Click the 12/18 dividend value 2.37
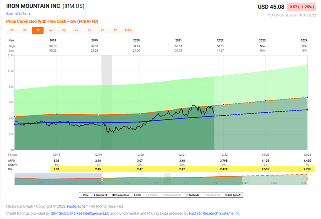 56,169
